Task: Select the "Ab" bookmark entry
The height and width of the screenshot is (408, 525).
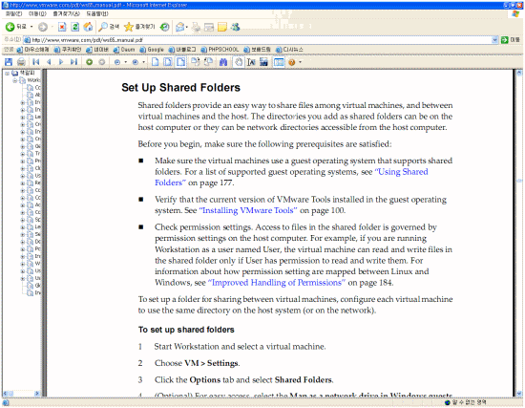Action: (x=33, y=95)
